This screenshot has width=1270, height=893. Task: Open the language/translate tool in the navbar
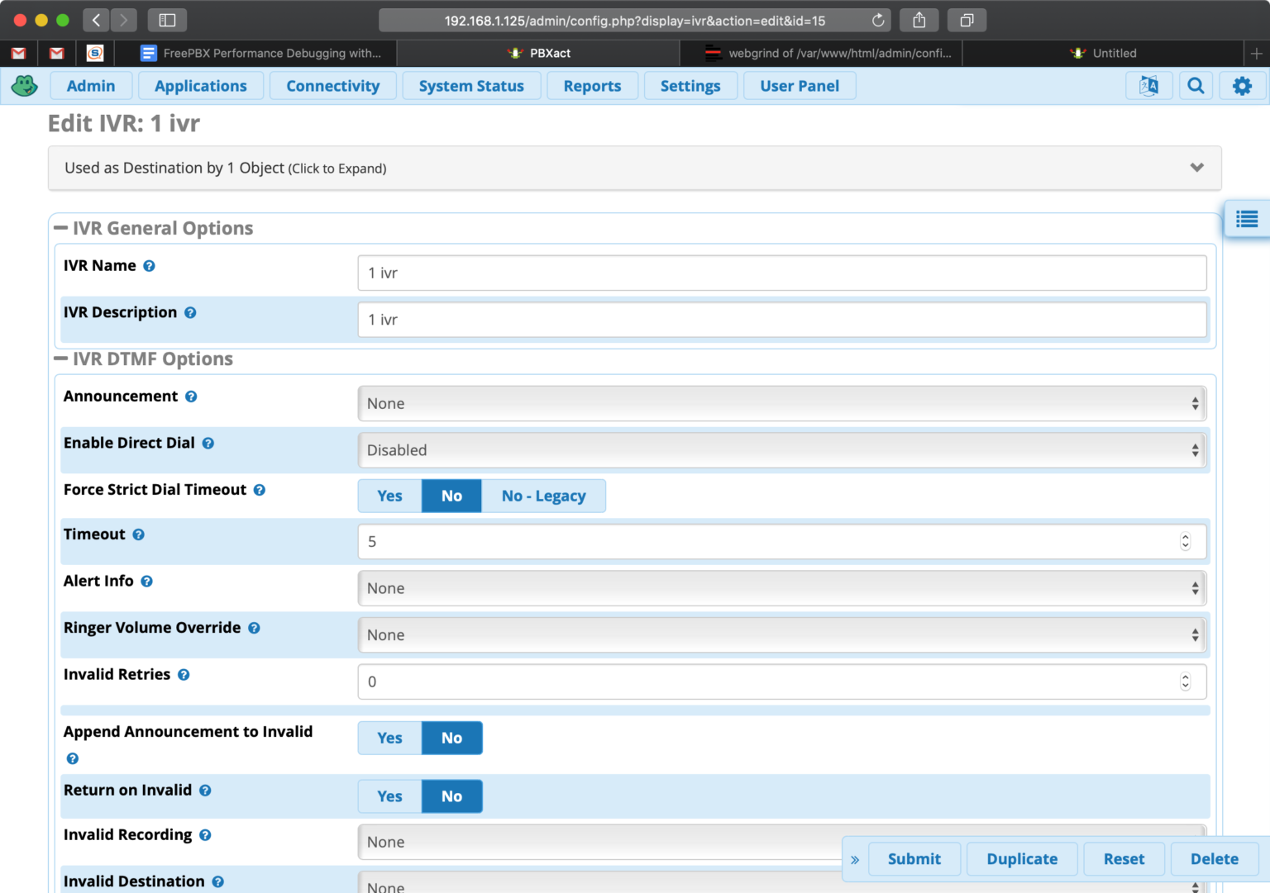pos(1149,85)
